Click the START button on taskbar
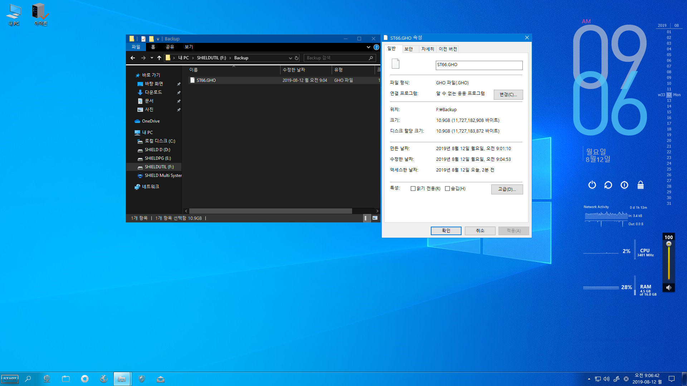This screenshot has width=687, height=386. [10, 379]
